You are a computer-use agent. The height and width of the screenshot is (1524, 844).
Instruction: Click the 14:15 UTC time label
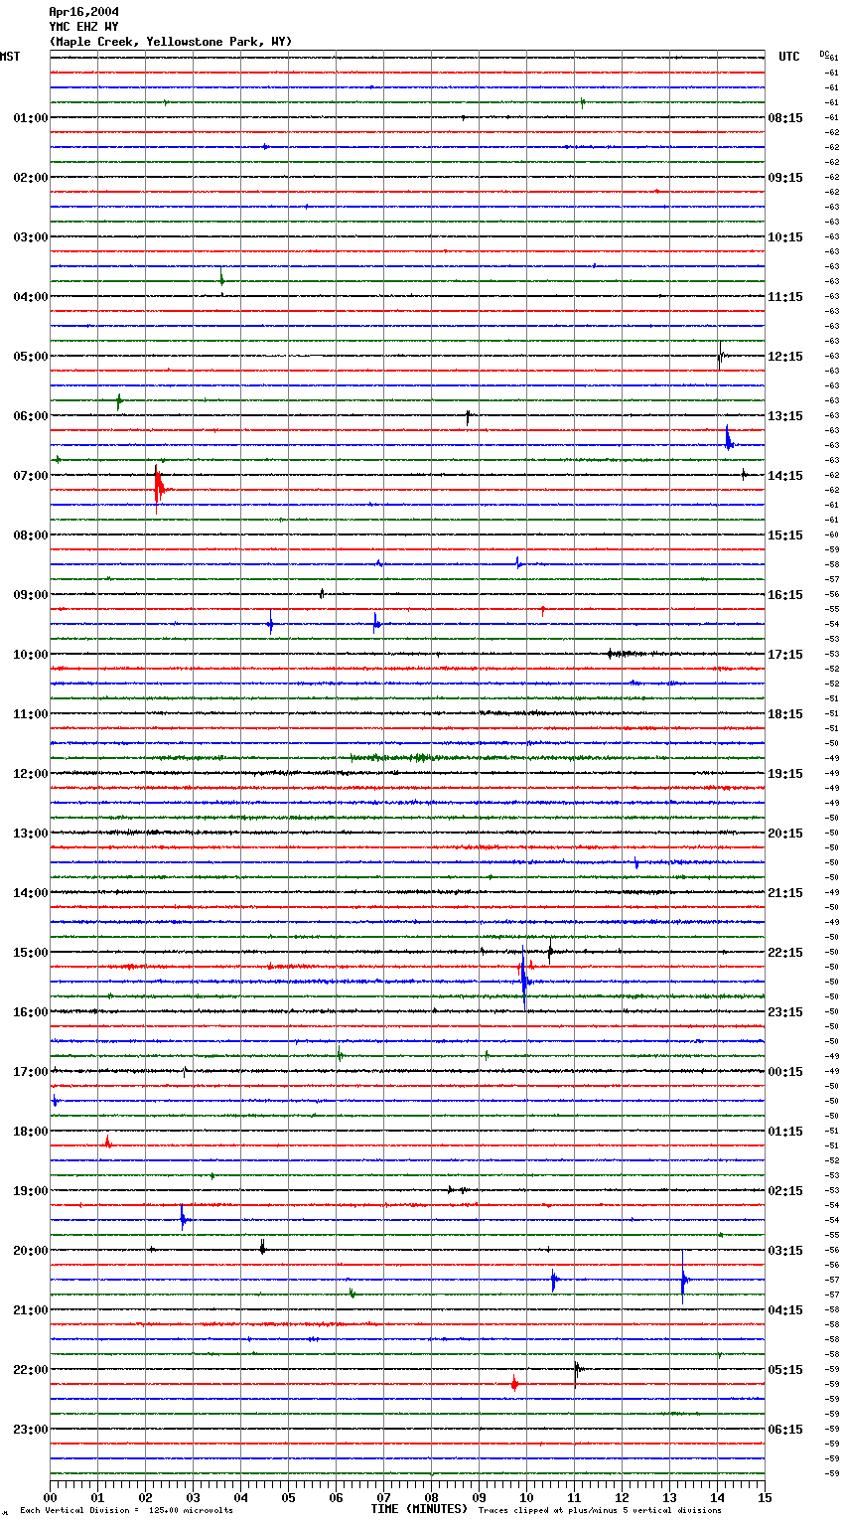[x=785, y=476]
